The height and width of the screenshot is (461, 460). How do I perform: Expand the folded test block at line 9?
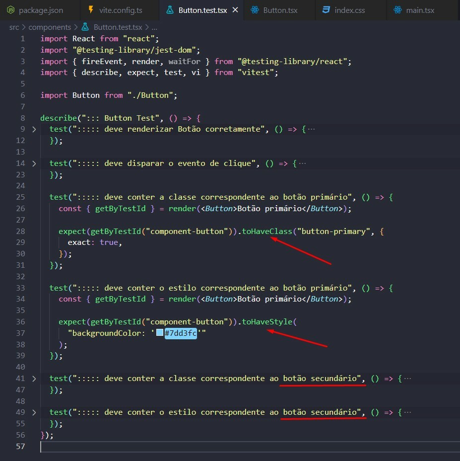pos(34,129)
